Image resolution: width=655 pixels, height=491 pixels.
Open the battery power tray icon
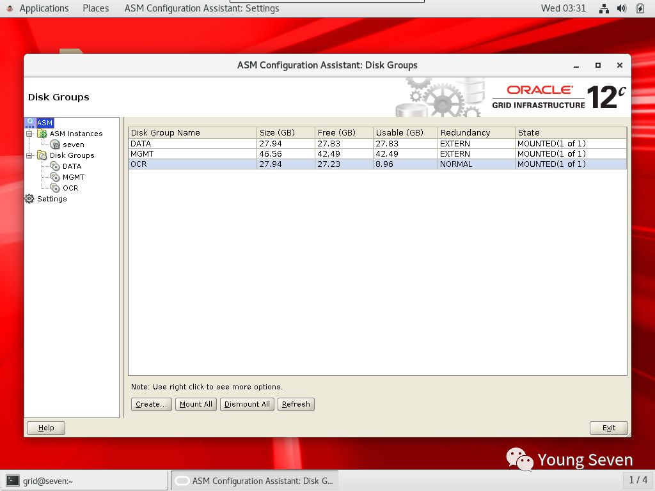640,8
